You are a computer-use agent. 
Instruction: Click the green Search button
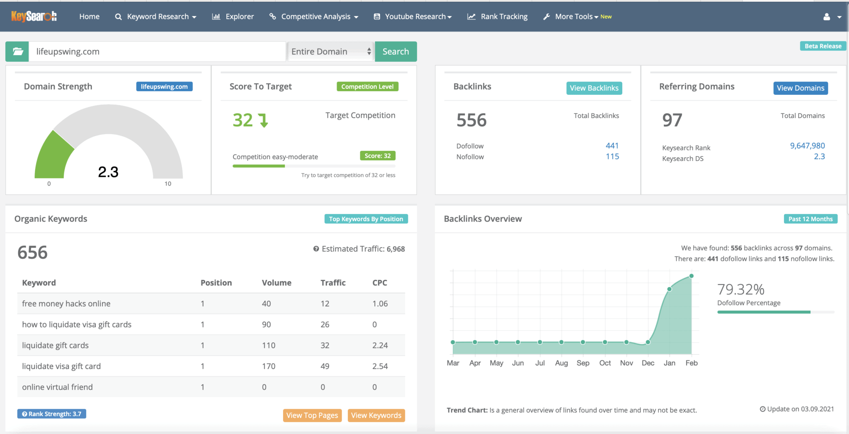tap(396, 51)
